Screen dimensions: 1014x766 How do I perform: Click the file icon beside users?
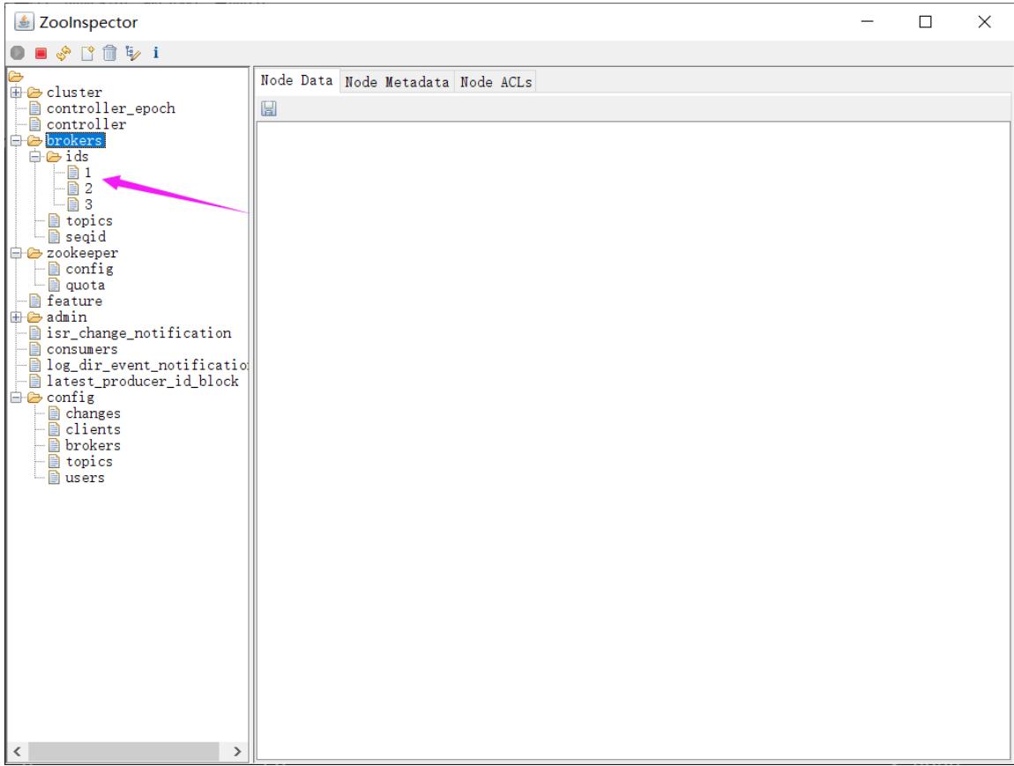coord(55,478)
